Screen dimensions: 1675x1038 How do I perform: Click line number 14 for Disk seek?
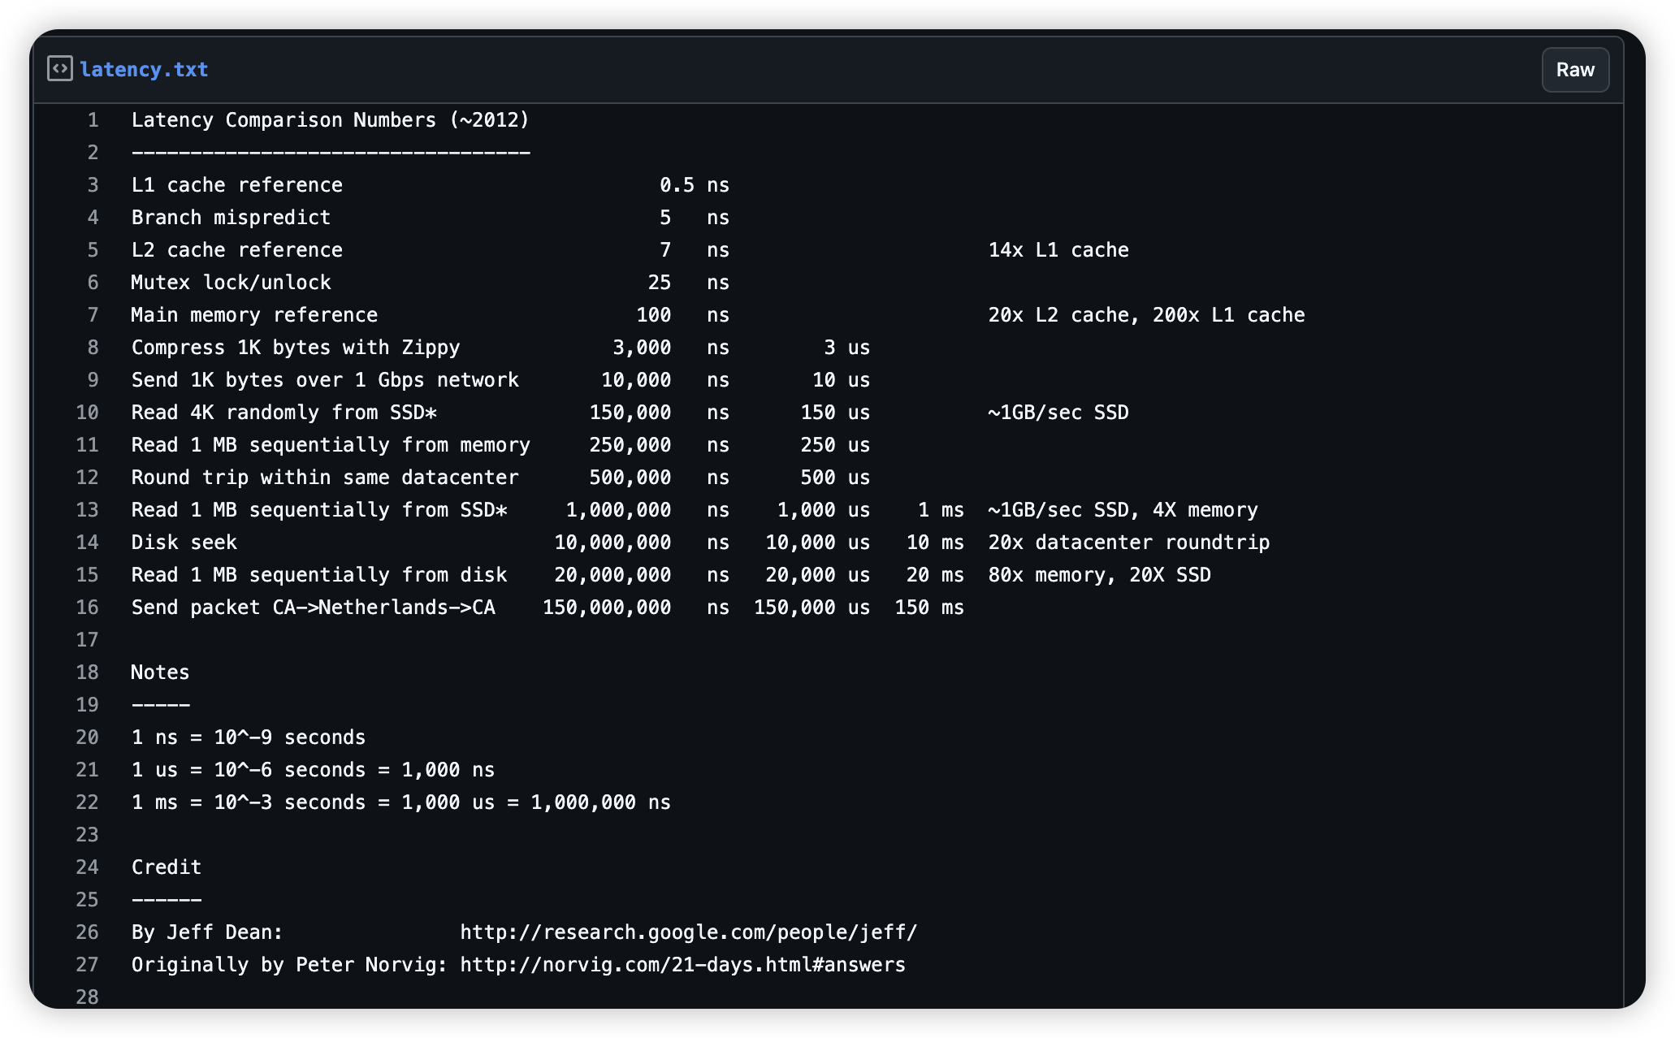(x=88, y=543)
